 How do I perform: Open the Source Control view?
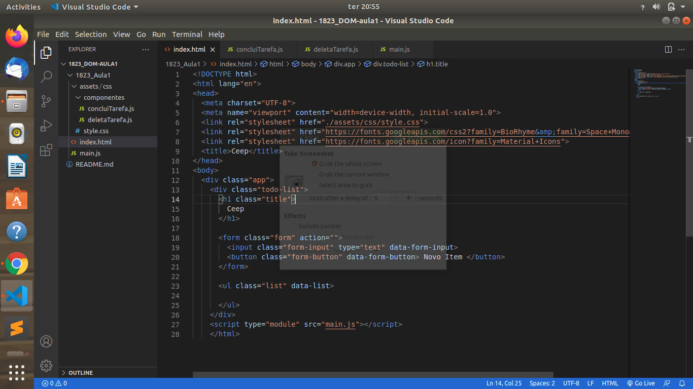[x=46, y=101]
